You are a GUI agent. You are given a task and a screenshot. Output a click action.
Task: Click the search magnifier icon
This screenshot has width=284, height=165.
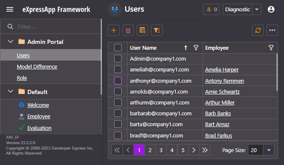pyautogui.click(x=10, y=27)
